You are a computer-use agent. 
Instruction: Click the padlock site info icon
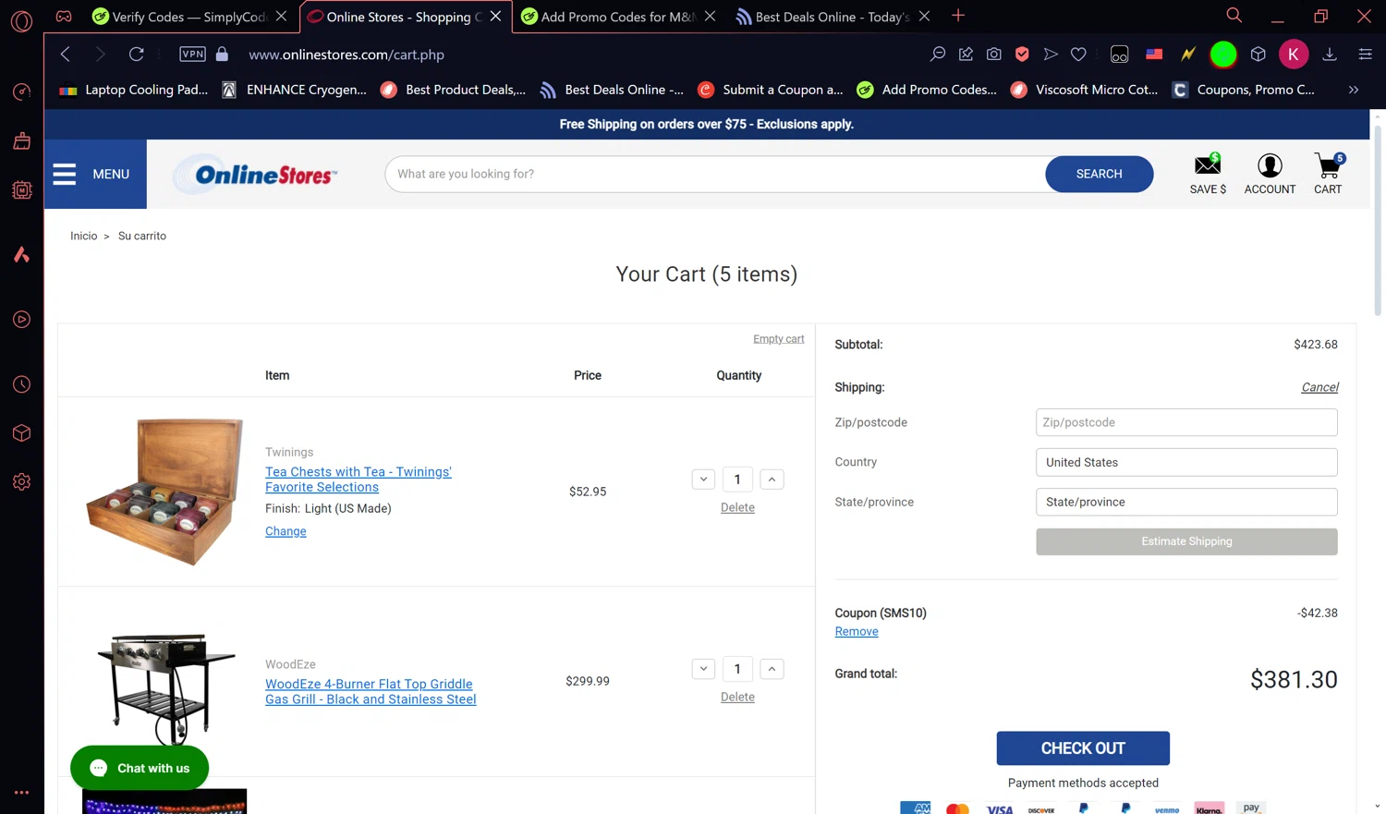tap(222, 54)
